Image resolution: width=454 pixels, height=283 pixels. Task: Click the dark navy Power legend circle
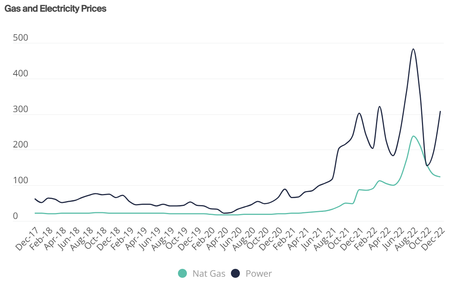(x=235, y=274)
